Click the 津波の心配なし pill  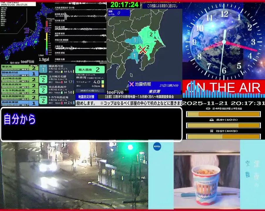pyautogui.click(x=90, y=91)
